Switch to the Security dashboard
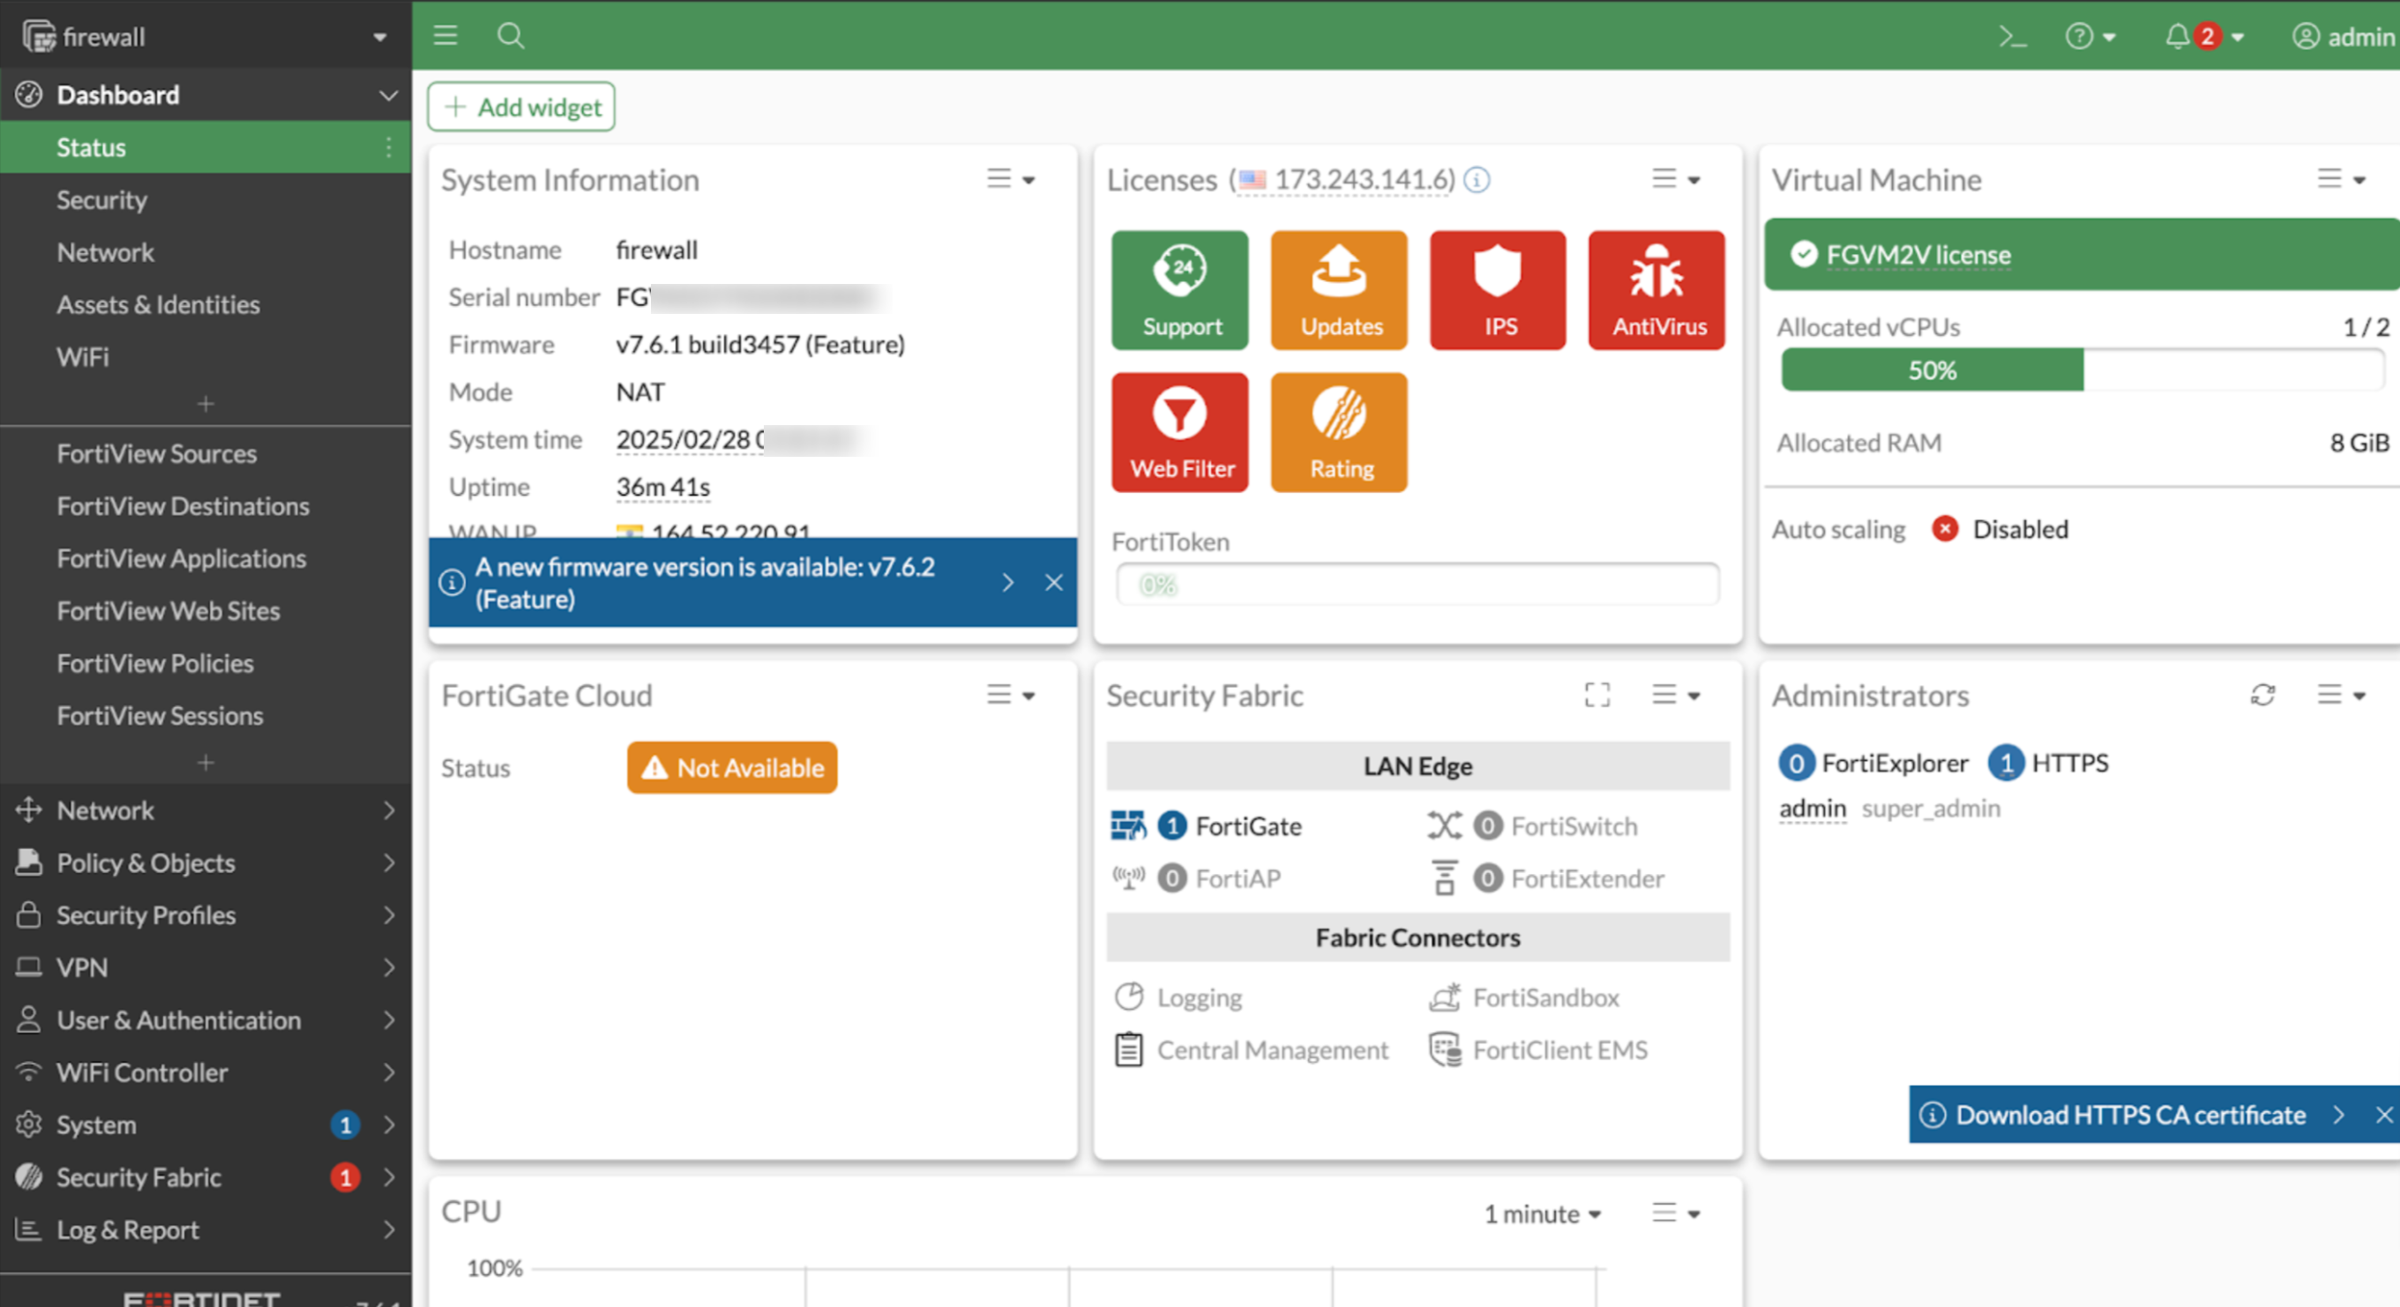2400x1307 pixels. 102,199
